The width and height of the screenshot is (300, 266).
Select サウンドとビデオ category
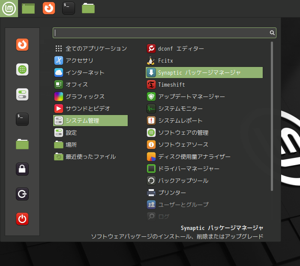(90, 109)
